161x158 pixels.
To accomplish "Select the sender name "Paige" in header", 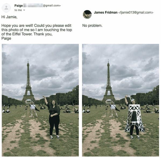I will (x=19, y=6).
